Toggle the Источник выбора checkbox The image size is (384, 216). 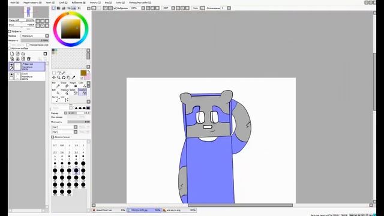point(10,49)
